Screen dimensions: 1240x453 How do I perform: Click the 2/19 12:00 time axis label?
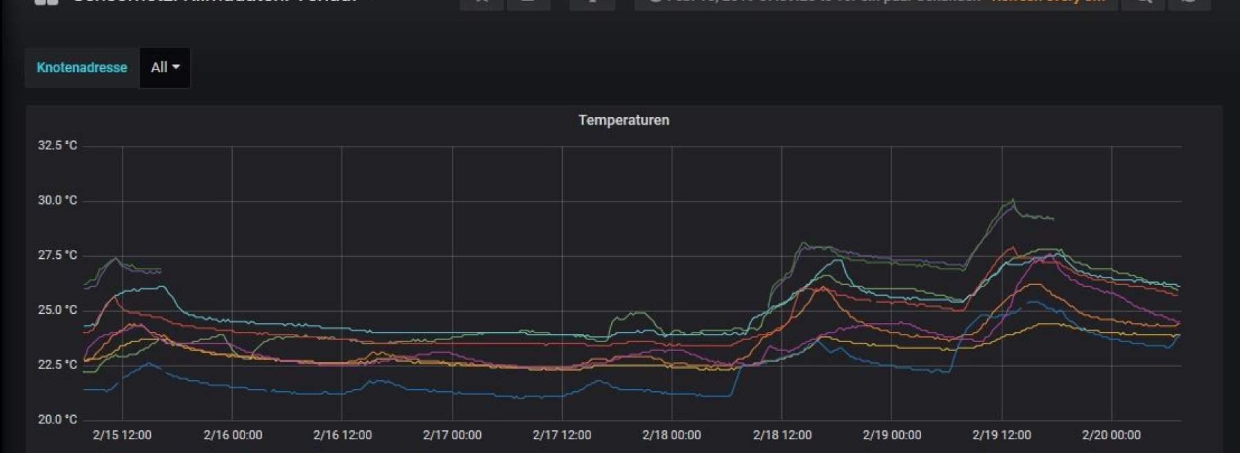click(x=1002, y=435)
